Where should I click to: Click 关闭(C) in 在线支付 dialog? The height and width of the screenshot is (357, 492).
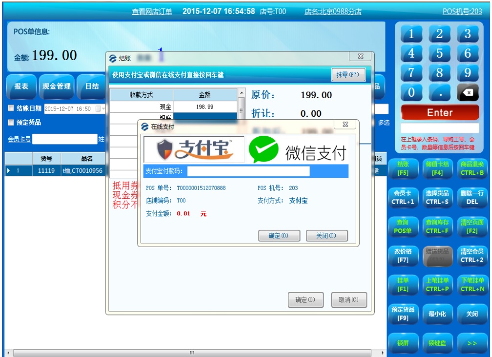click(327, 235)
